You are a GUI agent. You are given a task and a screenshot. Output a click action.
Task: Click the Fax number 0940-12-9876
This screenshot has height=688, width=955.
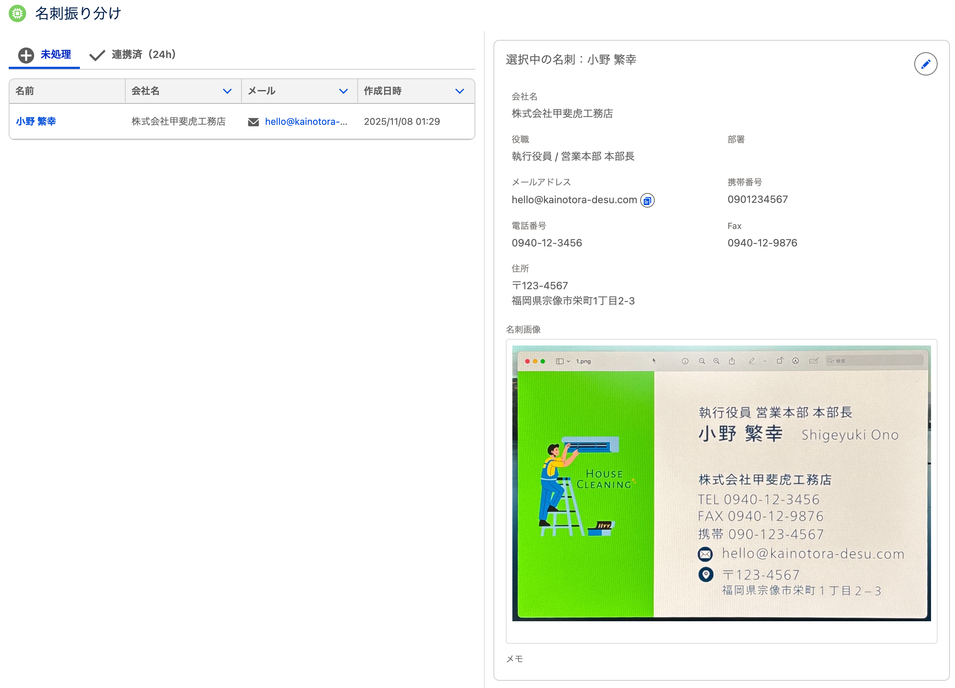click(762, 243)
